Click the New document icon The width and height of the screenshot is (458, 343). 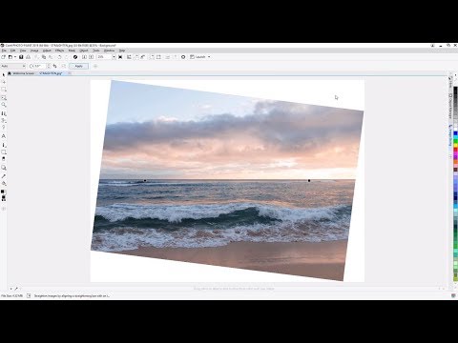point(4,57)
